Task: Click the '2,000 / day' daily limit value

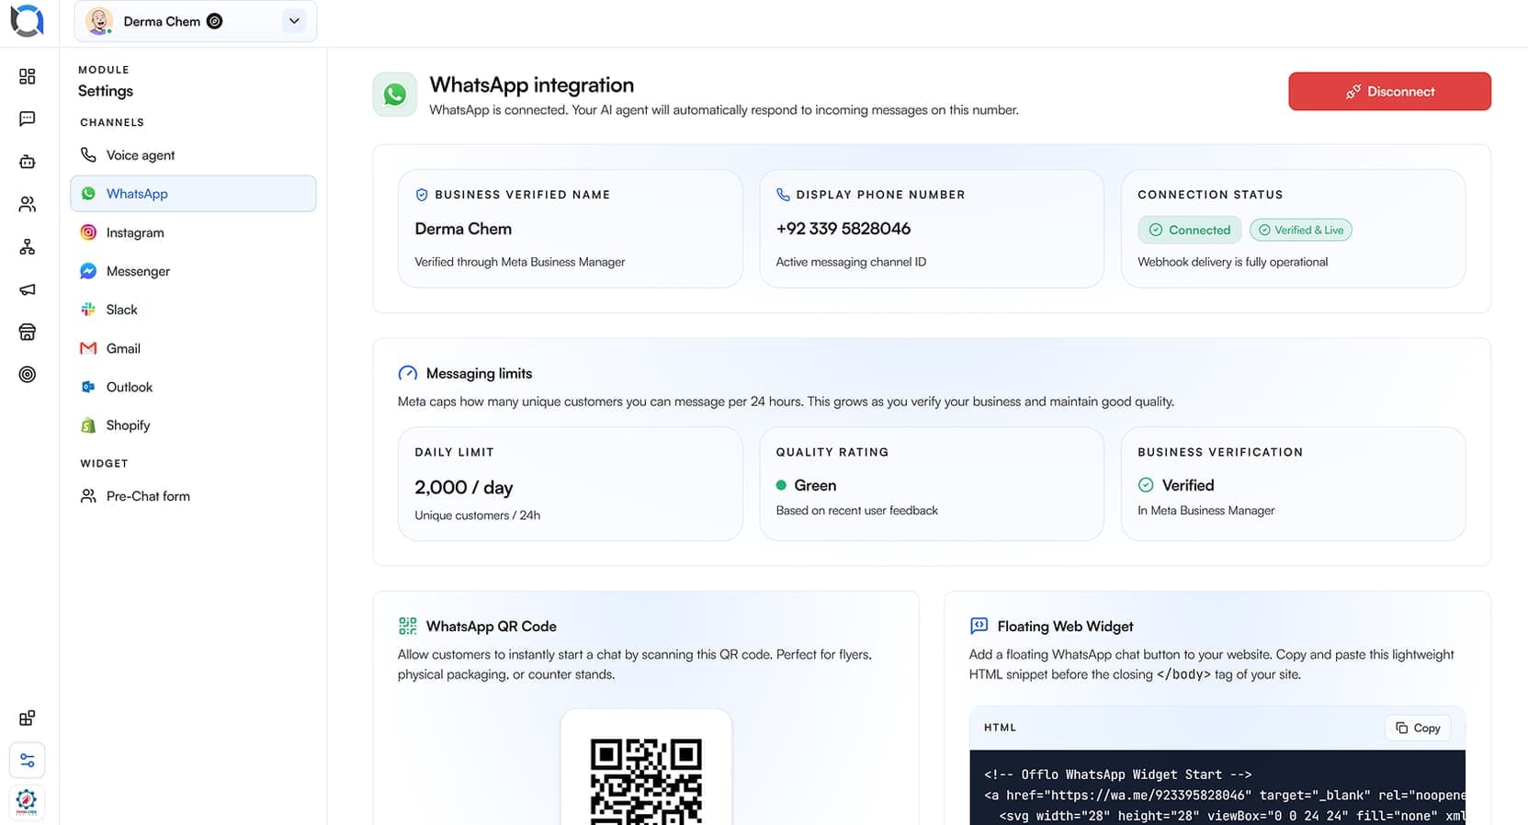Action: click(464, 487)
